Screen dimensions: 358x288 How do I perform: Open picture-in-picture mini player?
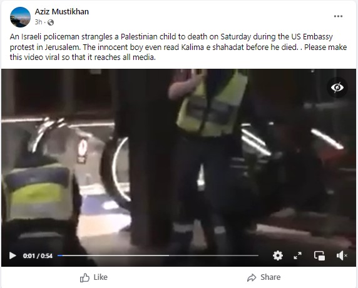319,256
